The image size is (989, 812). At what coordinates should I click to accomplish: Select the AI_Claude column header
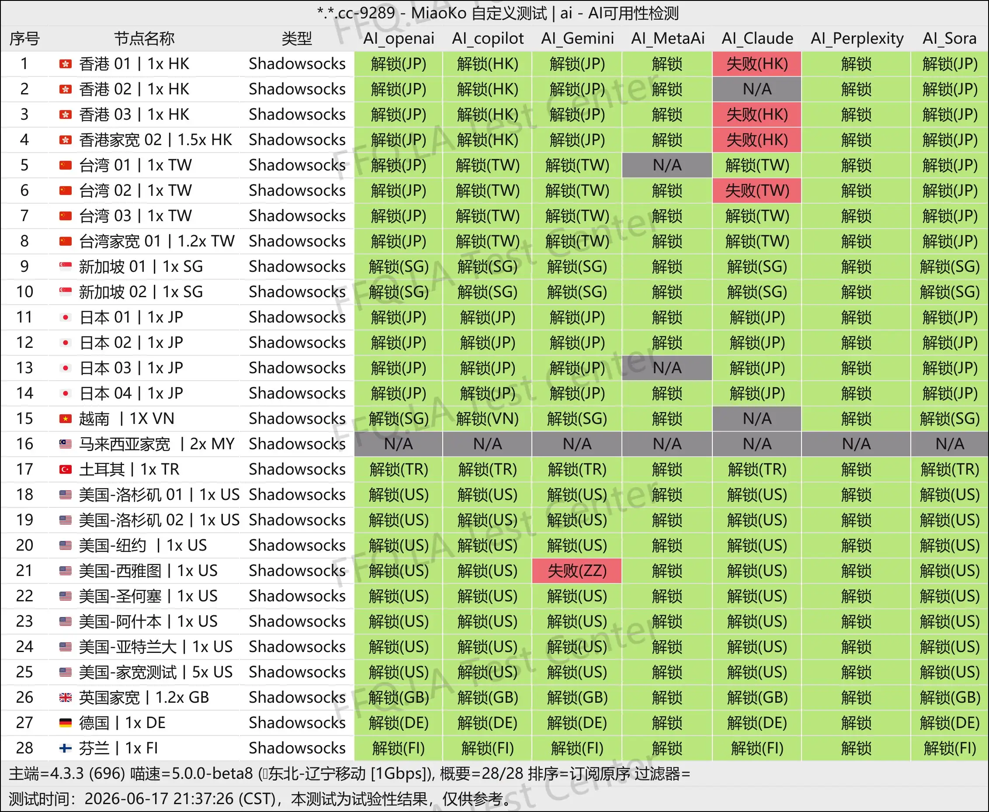(x=757, y=38)
